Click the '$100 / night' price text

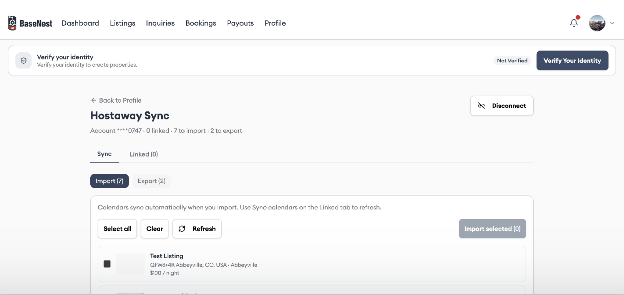165,273
